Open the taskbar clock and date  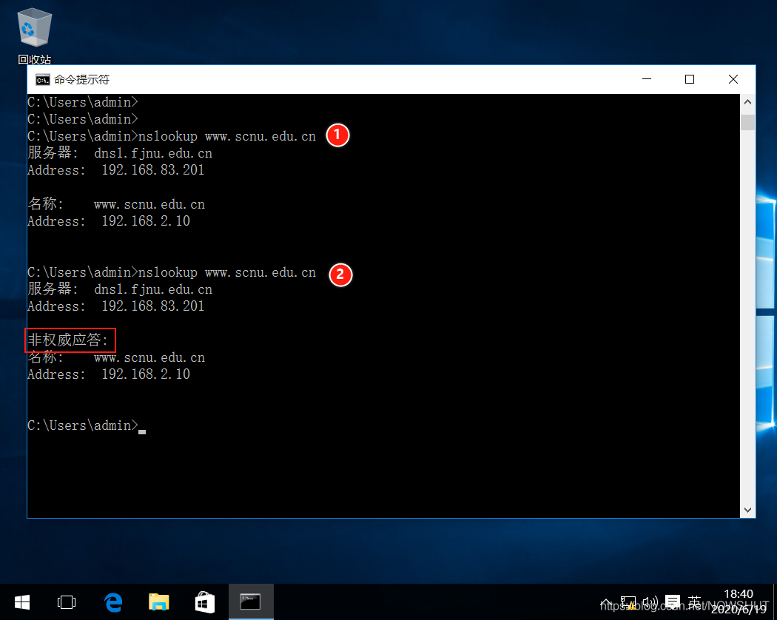[x=737, y=601]
